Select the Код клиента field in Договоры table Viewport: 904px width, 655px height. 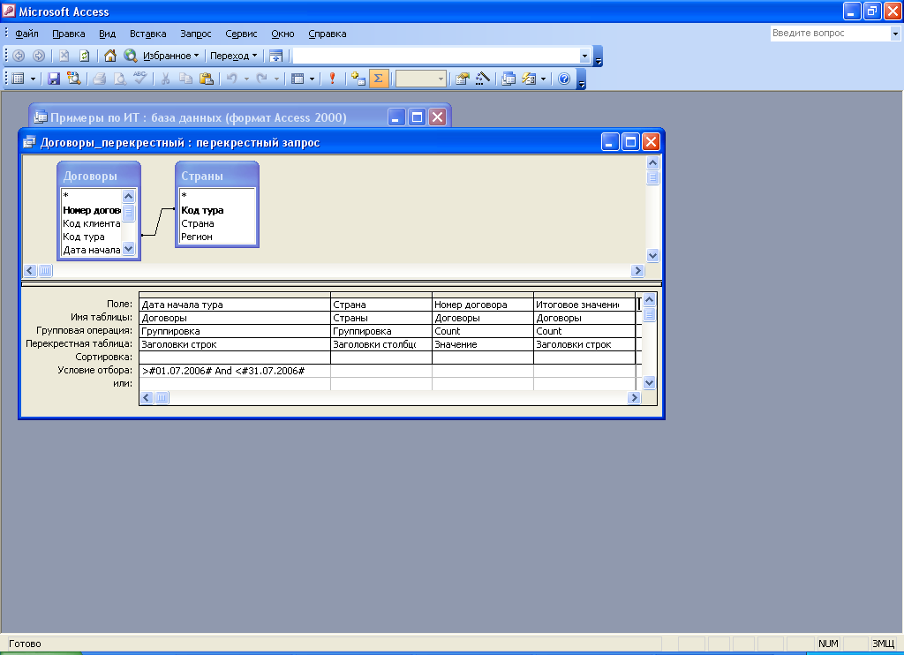tap(92, 223)
